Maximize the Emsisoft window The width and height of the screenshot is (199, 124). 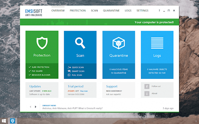[x=169, y=11]
